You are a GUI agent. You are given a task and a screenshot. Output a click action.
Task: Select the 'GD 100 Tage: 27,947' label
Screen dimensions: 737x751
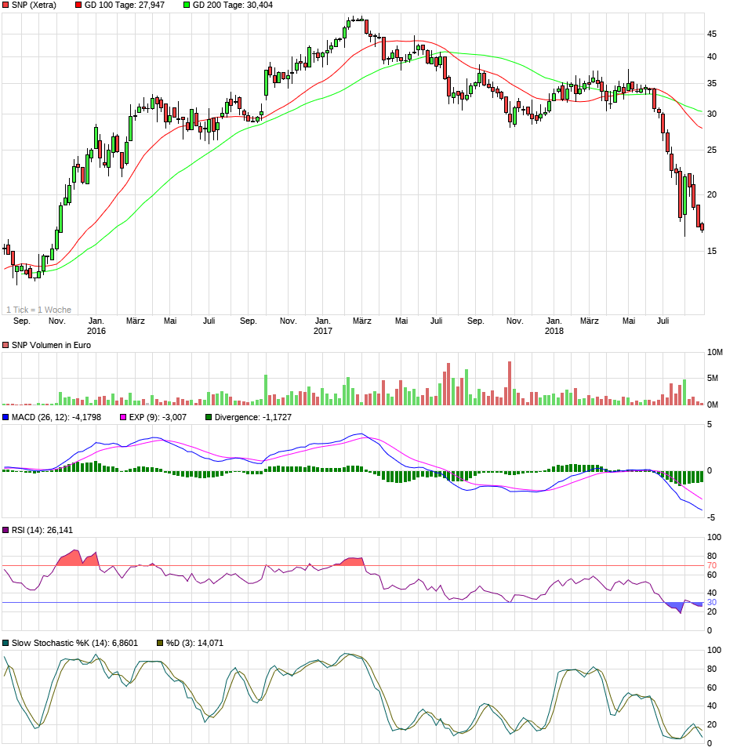pyautogui.click(x=125, y=5)
